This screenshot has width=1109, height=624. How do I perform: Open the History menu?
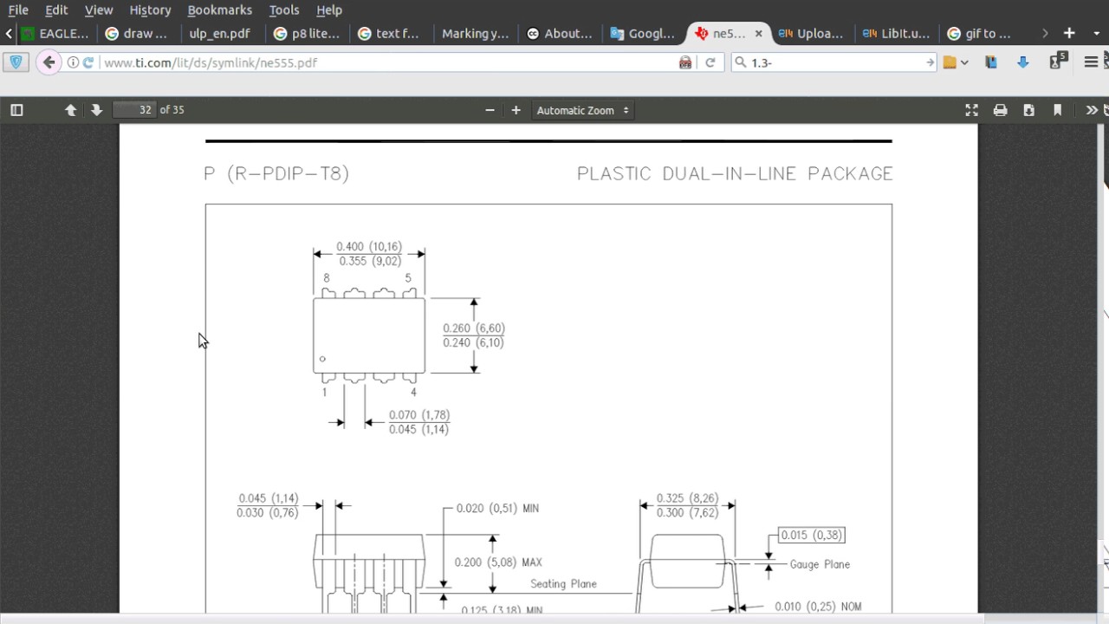tap(150, 10)
